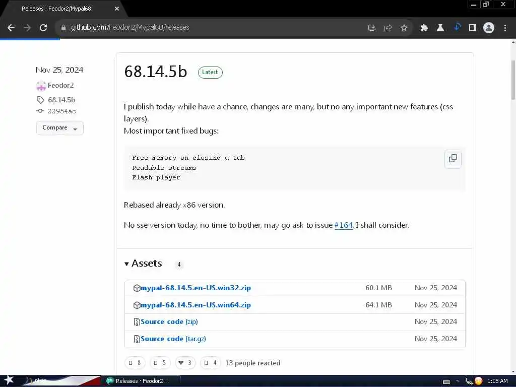Click the 60.1 MB size text
Image resolution: width=516 pixels, height=387 pixels.
[x=379, y=288]
